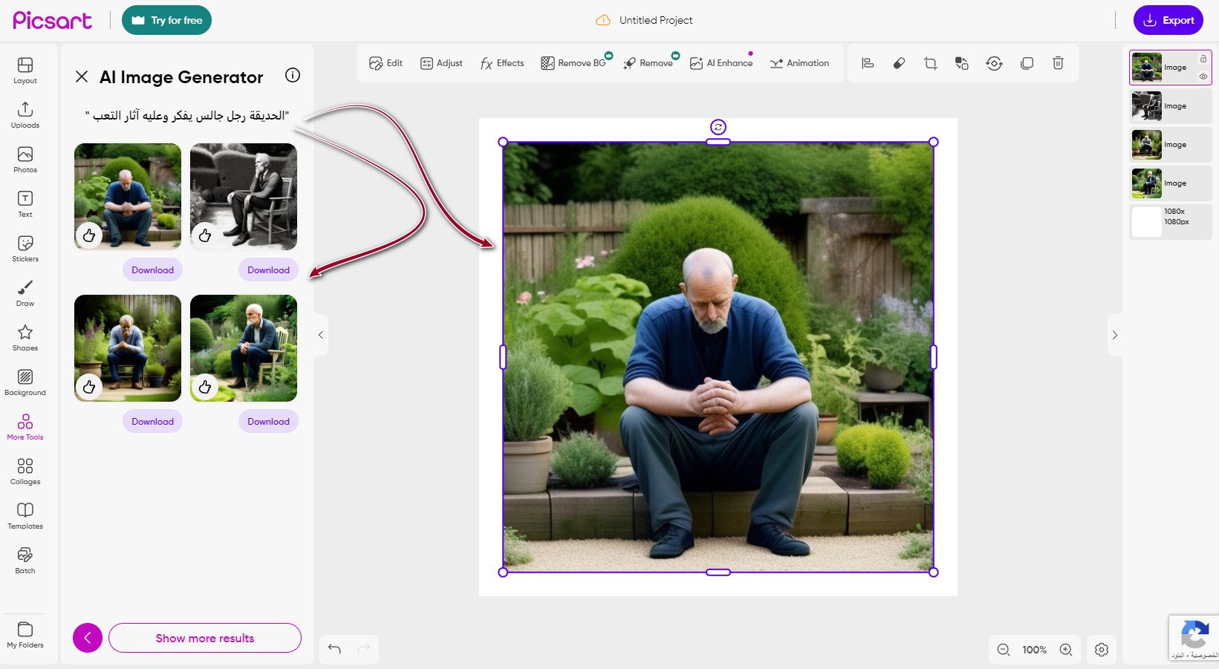The width and height of the screenshot is (1219, 669).
Task: Like the black and white generated image
Action: pos(205,235)
